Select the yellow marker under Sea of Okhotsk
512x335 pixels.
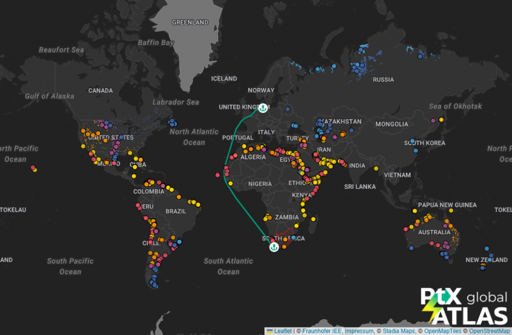441,119
